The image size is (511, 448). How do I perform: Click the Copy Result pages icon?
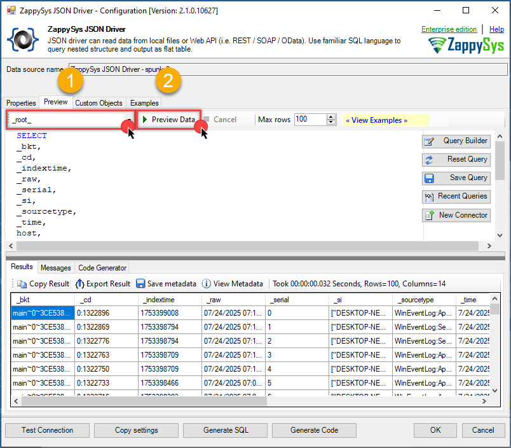tap(22, 284)
